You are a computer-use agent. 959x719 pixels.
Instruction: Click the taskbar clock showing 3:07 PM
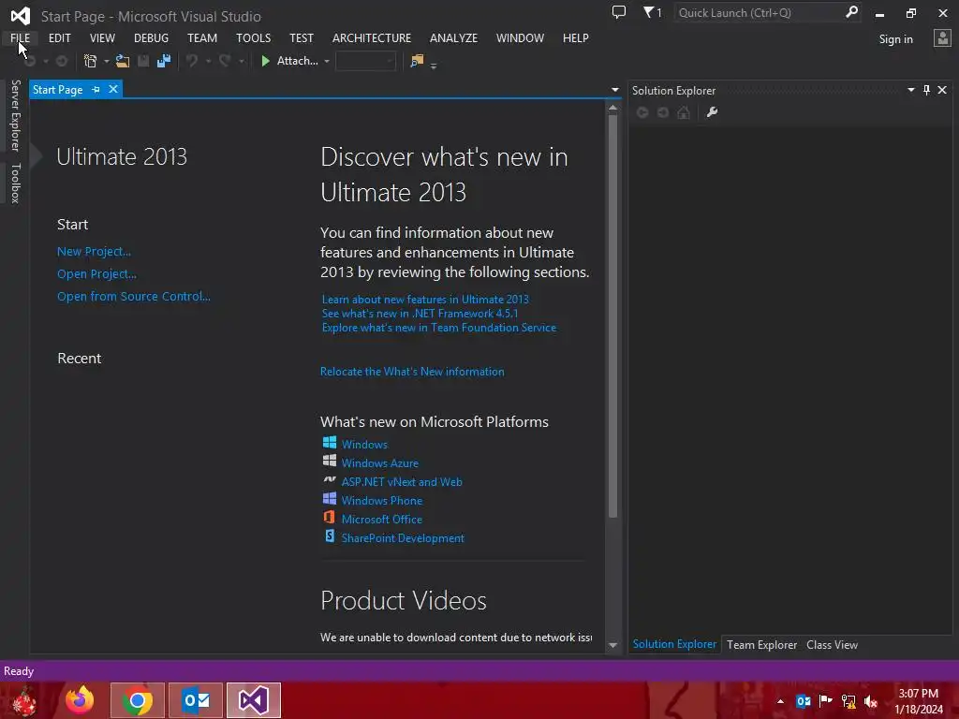(919, 700)
